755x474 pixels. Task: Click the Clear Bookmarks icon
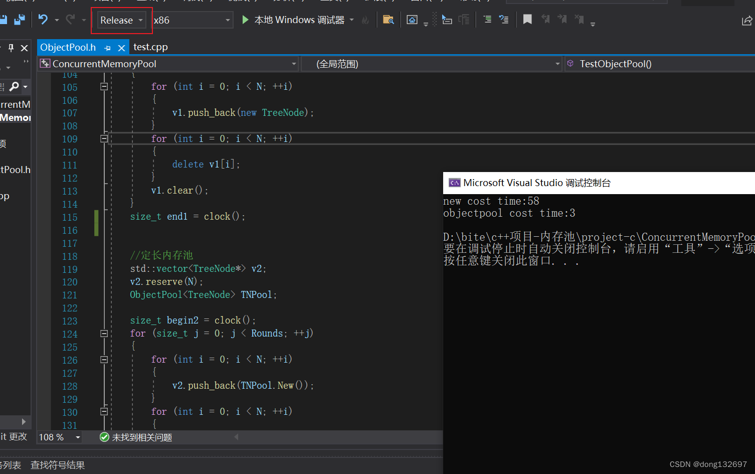tap(579, 20)
